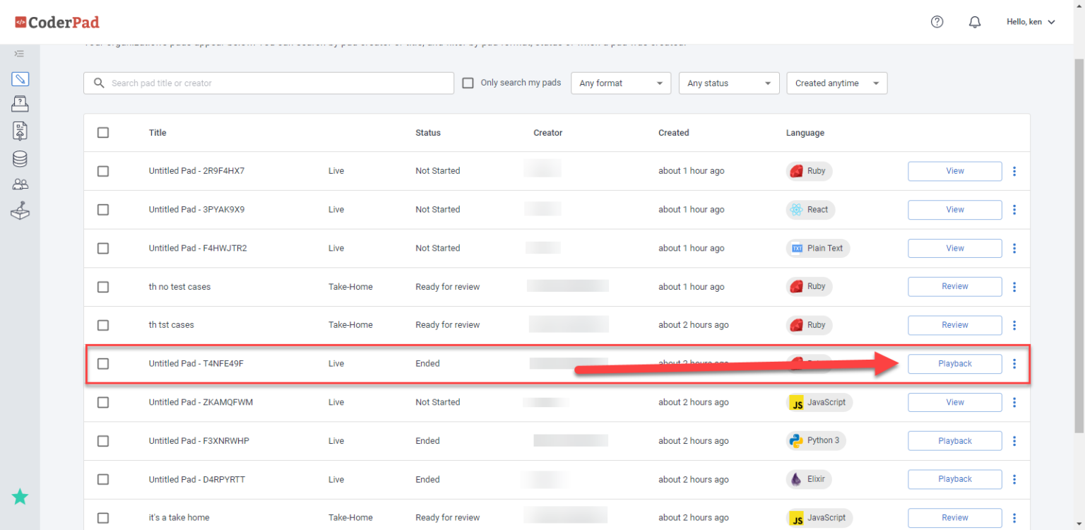
Task: Open the 'Hello, ken' user menu
Action: coord(1030,22)
